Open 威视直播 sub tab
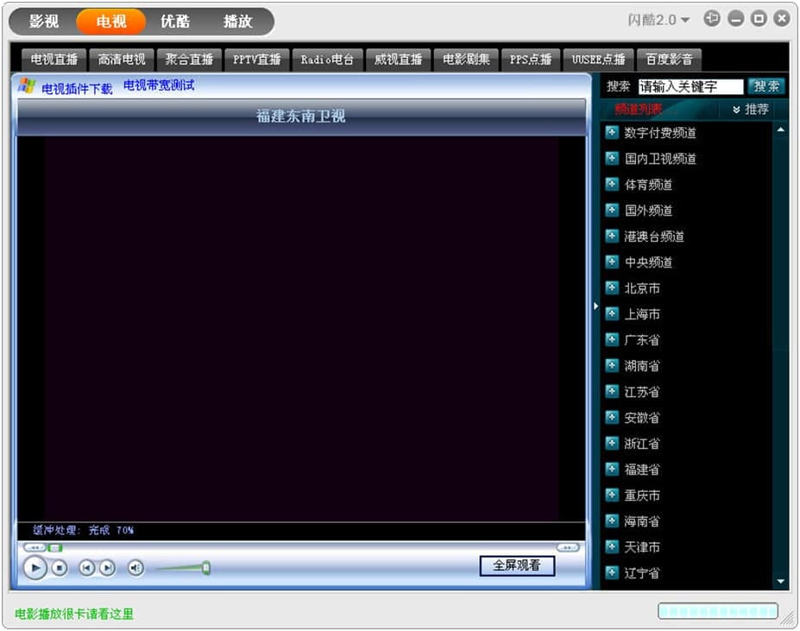Viewport: 800px width, 631px height. 399,60
